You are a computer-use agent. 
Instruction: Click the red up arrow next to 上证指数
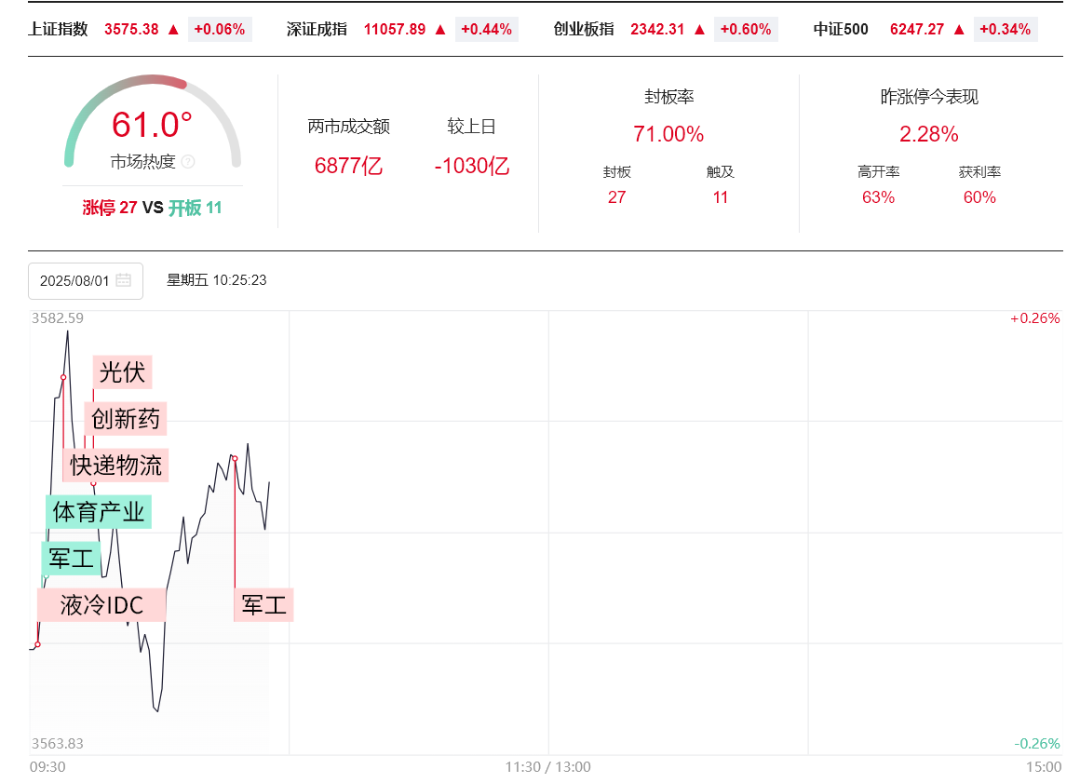(172, 29)
